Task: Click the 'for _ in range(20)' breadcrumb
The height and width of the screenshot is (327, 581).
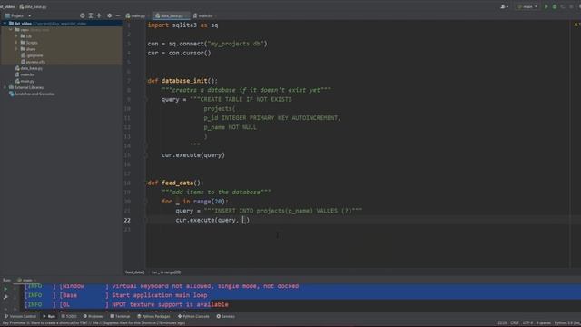Action: click(x=166, y=272)
